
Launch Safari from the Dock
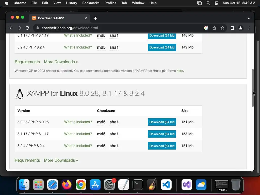[53, 185]
